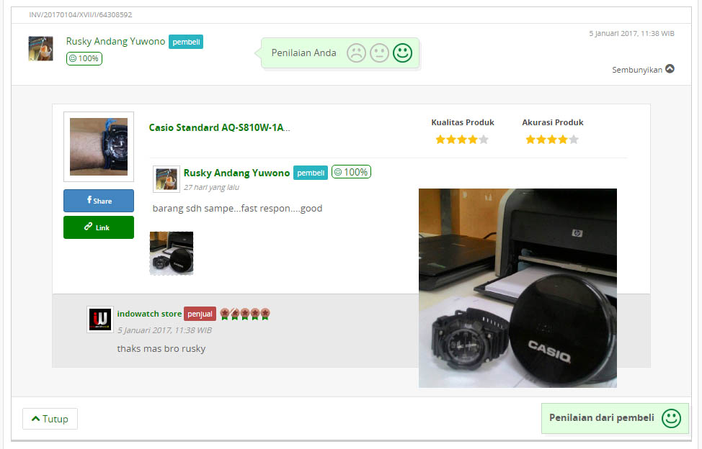Image resolution: width=702 pixels, height=449 pixels.
Task: Click the seller reputation medal badges
Action: pos(245,314)
